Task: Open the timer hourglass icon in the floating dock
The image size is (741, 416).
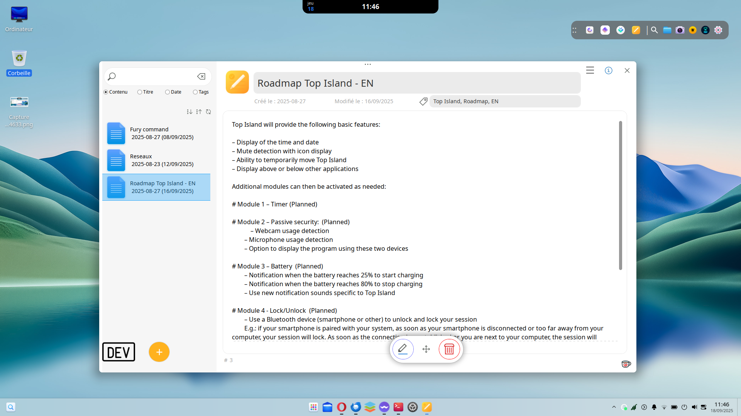Action: tap(705, 30)
